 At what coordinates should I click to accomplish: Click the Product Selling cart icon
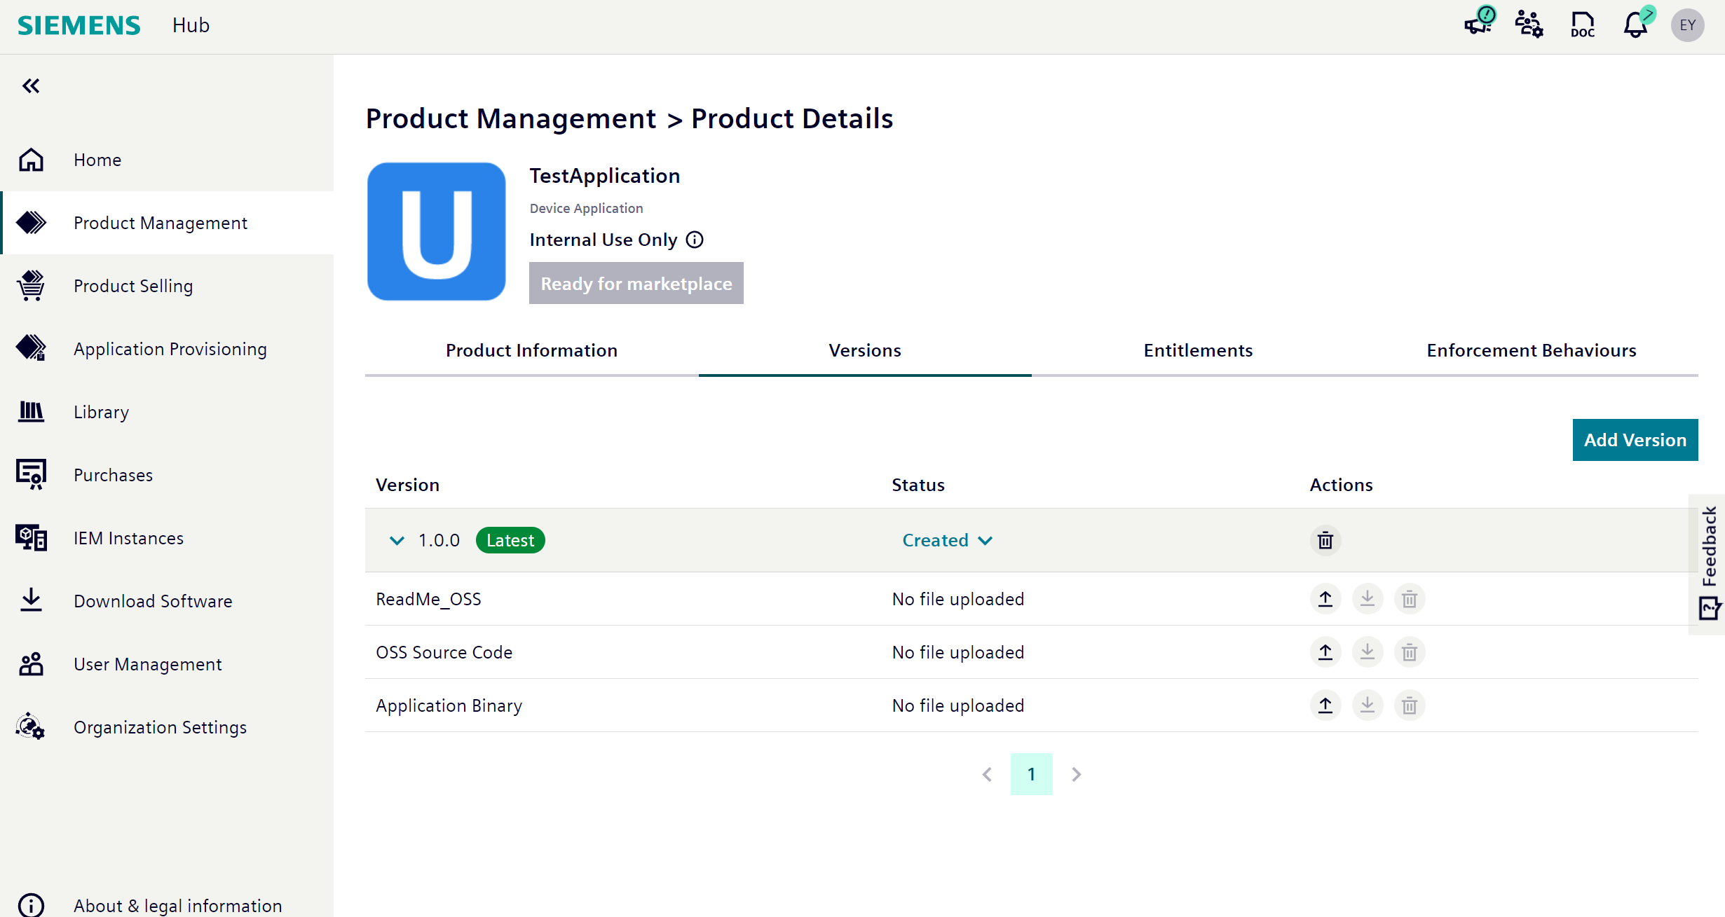click(x=31, y=286)
